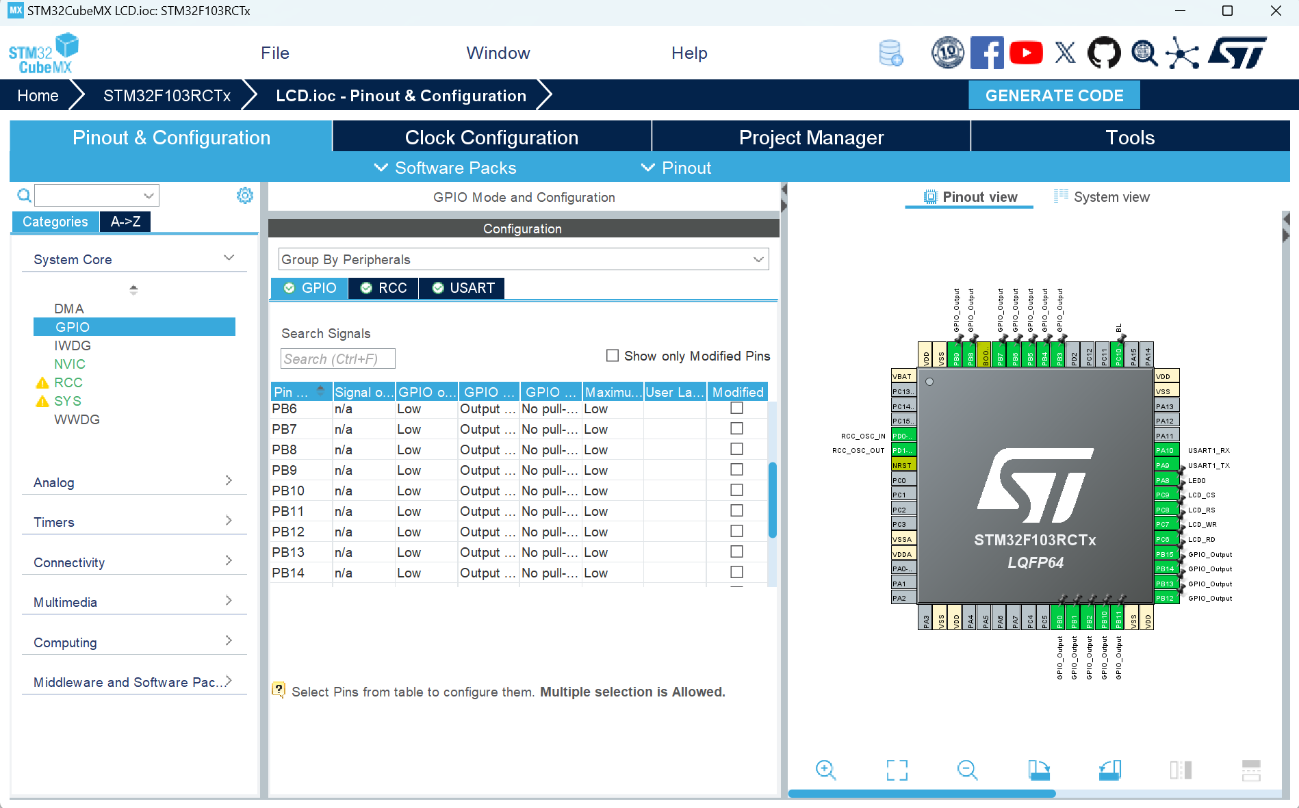Open the Group By Peripherals dropdown
The width and height of the screenshot is (1299, 808).
(x=524, y=259)
